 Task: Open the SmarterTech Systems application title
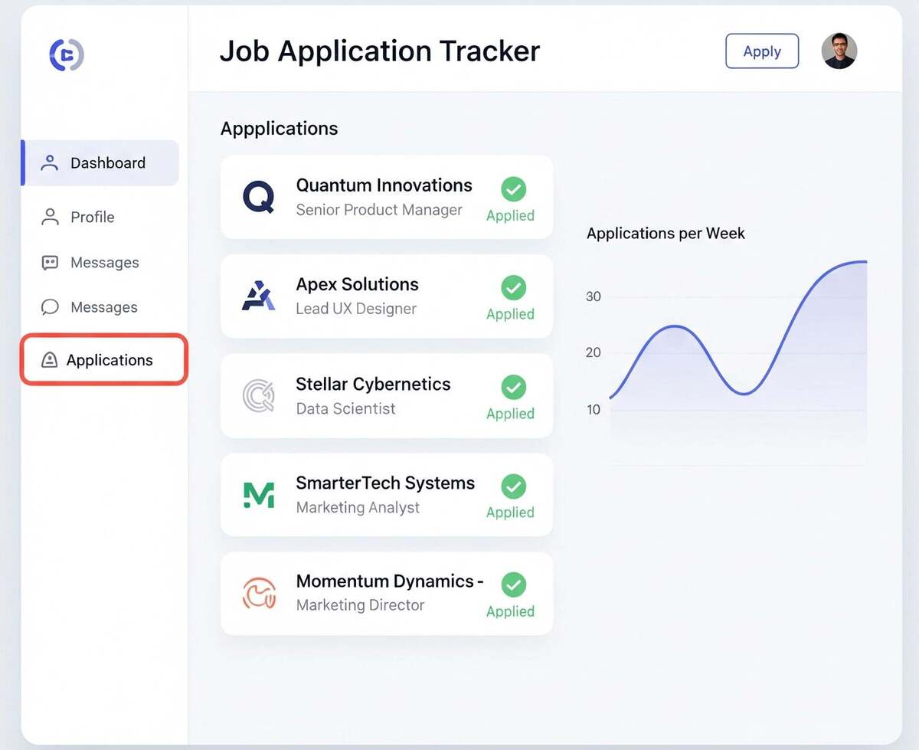385,483
